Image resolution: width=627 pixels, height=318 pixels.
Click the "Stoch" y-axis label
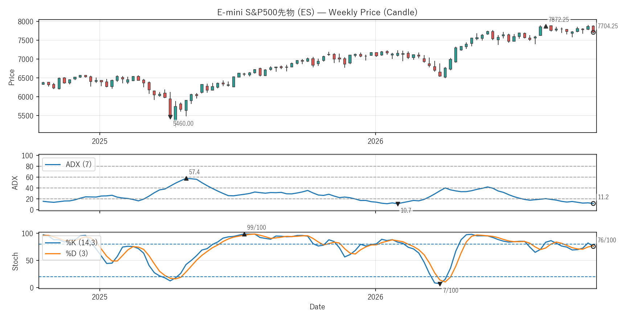(x=15, y=261)
